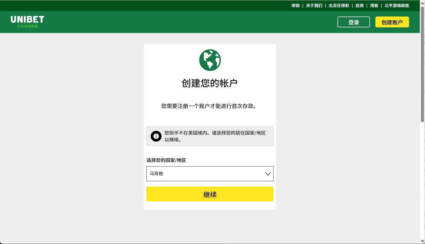
Task: Open the 关于我们 link in top bar
Action: (x=314, y=6)
